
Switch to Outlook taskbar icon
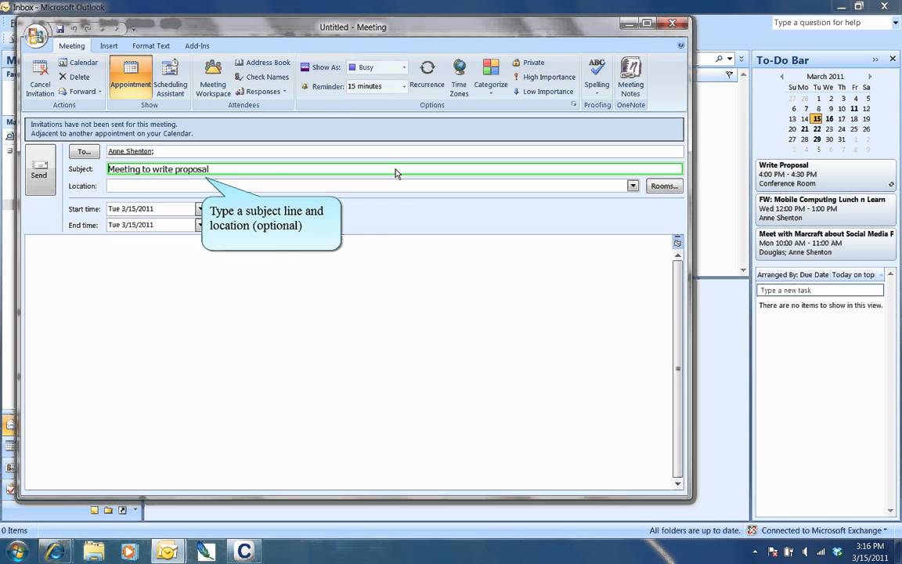tap(168, 551)
